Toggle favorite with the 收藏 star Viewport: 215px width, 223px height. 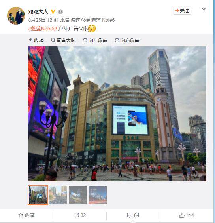[x=26, y=215]
